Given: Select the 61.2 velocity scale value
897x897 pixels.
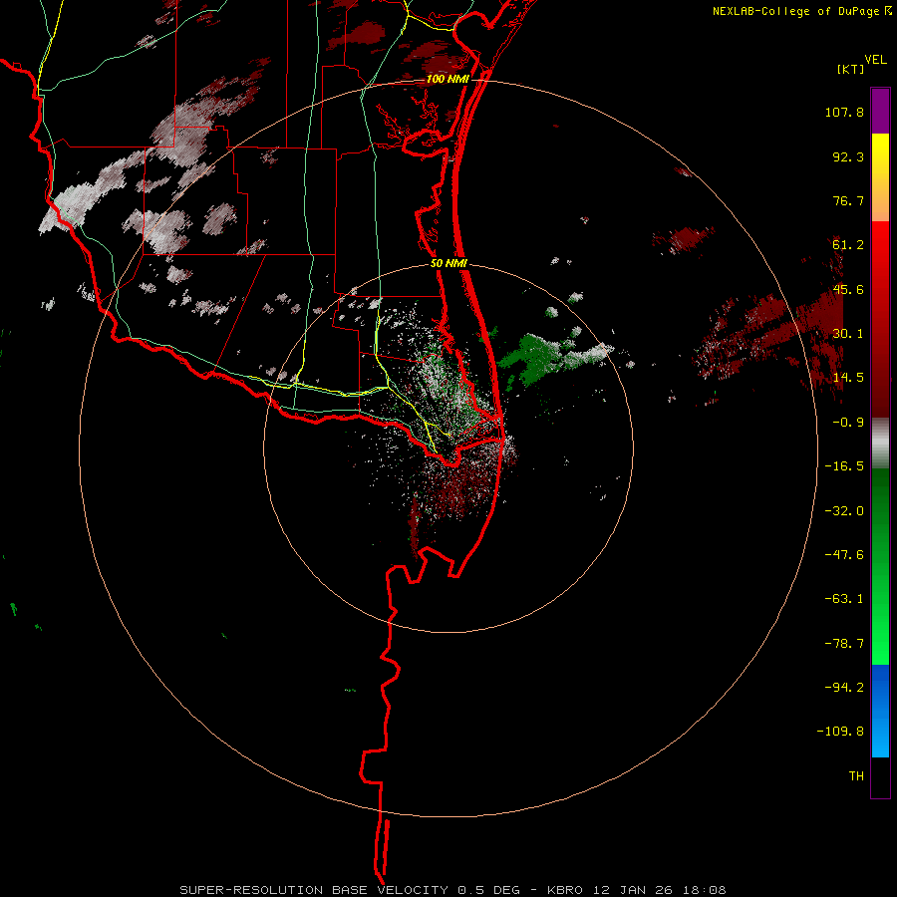Looking at the screenshot, I should click(x=848, y=245).
